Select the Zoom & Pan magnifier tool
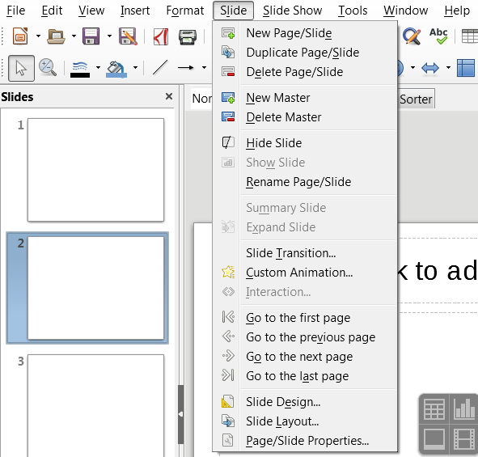 [x=48, y=68]
